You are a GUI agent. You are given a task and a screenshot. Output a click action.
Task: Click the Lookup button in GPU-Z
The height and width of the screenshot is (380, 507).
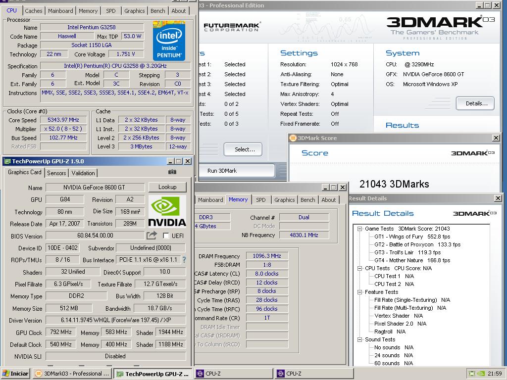pos(167,187)
